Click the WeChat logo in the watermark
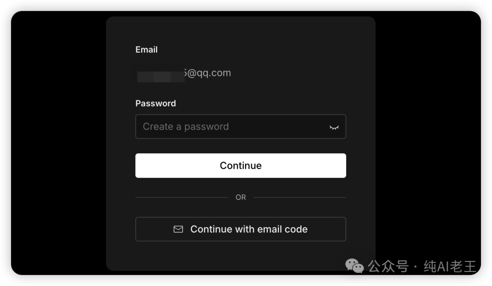The image size is (492, 286). coord(354,266)
